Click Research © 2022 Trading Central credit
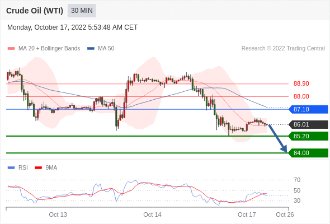 click(283, 49)
